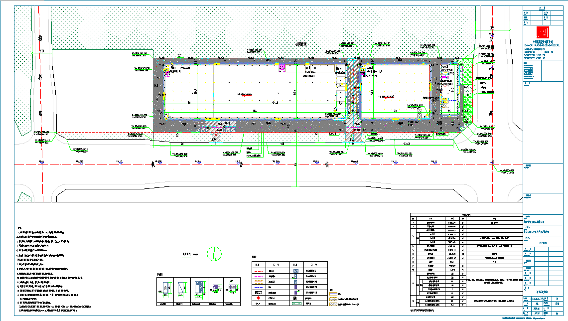The height and width of the screenshot is (321, 568).
Task: Click the dimension label 20 on left road
Action: pos(42,51)
